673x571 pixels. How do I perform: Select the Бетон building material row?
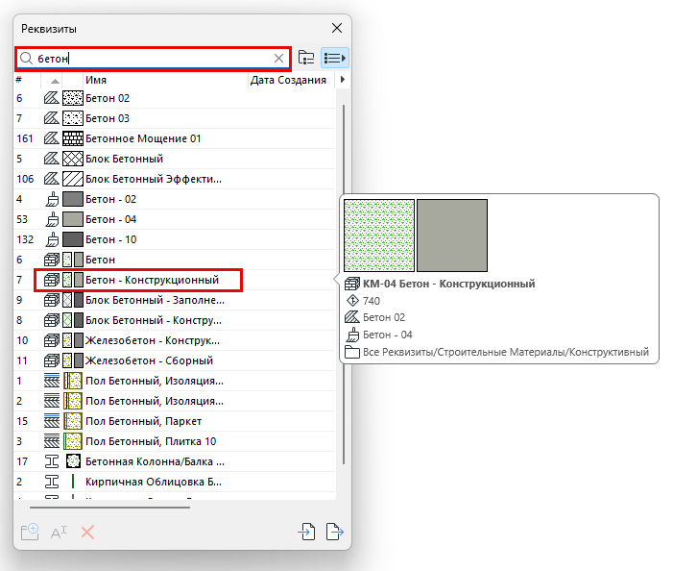coord(175,260)
